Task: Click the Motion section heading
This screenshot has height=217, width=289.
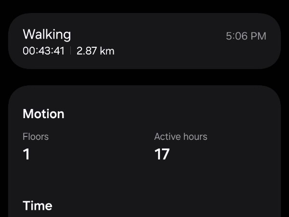Action: [43, 114]
